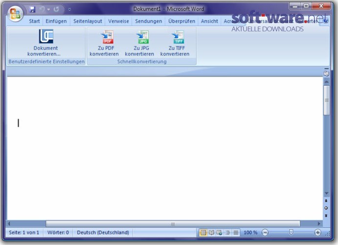Click the 100 % zoom level button

point(250,232)
